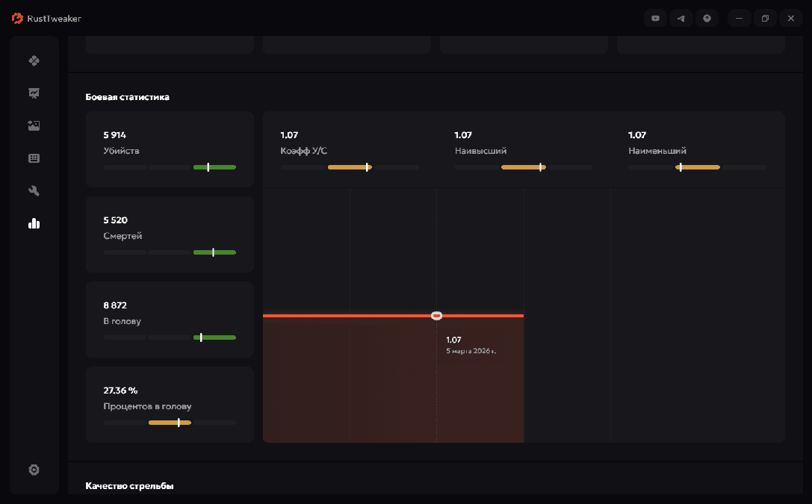Image resolution: width=812 pixels, height=504 pixels.
Task: Click the orange bar under Наивысший
Action: pos(523,167)
